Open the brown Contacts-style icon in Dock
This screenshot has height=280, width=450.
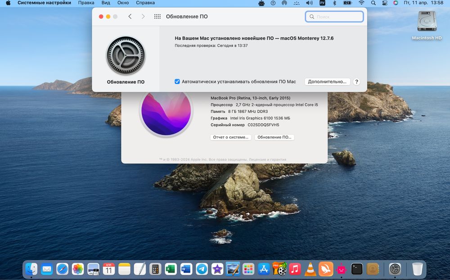tap(372, 269)
